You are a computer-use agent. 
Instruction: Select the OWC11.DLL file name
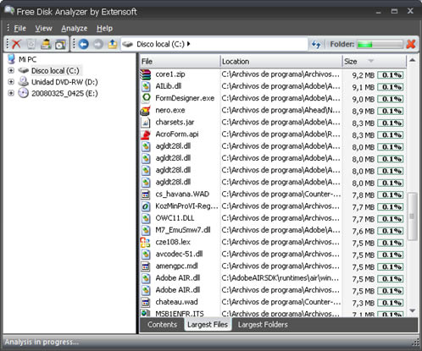[x=175, y=218]
